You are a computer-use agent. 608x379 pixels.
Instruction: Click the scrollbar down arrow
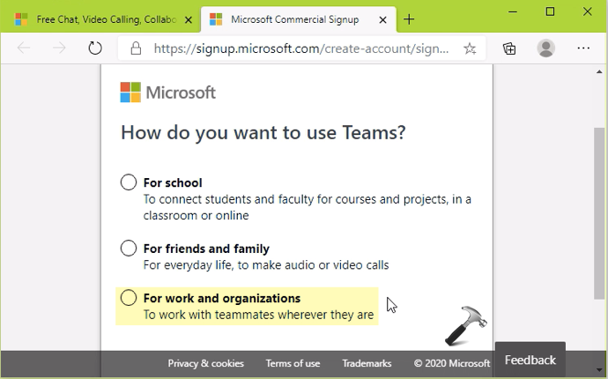[599, 369]
